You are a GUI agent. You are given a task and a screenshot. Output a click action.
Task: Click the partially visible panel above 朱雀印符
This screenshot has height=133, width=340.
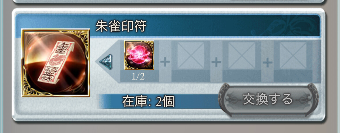click(168, 1)
